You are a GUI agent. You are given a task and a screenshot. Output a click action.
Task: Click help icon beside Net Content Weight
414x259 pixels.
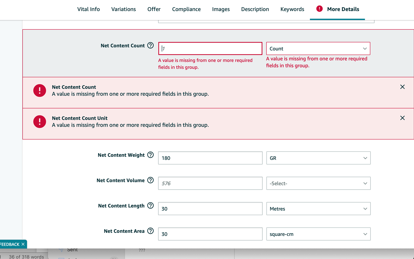(151, 155)
